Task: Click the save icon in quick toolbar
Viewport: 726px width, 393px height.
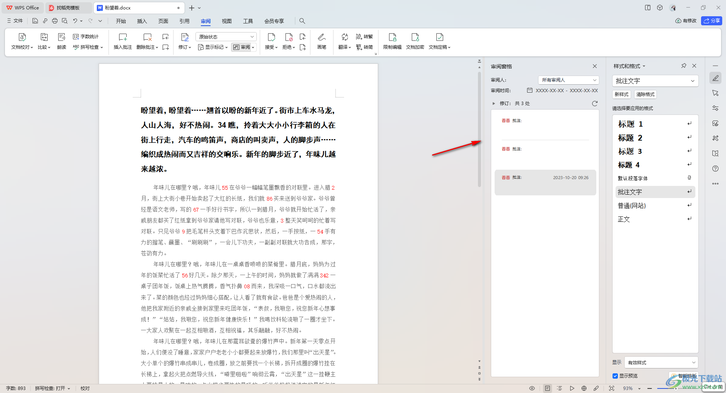Action: (35, 21)
